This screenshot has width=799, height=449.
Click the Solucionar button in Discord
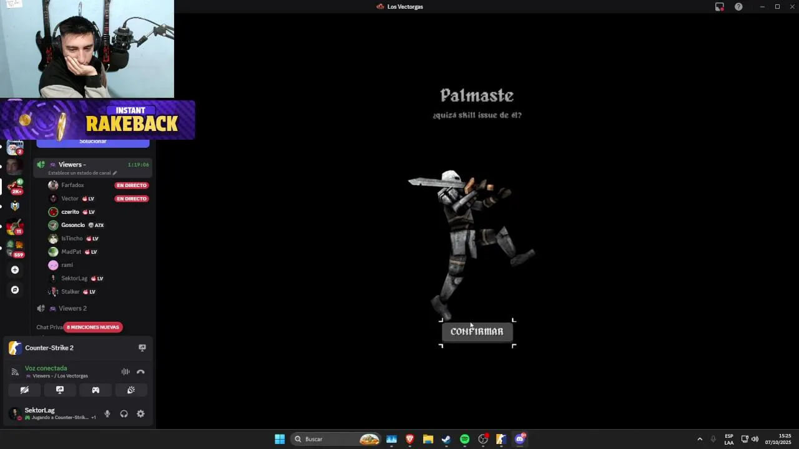(93, 142)
